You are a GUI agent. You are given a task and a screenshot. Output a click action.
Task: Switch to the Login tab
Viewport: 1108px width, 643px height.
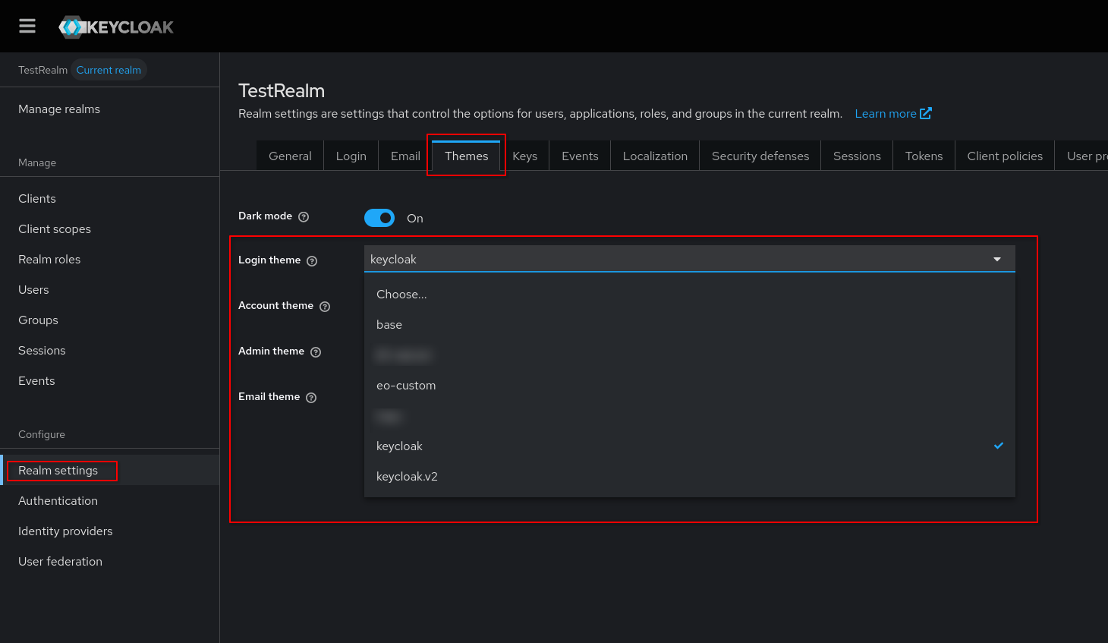click(x=351, y=156)
